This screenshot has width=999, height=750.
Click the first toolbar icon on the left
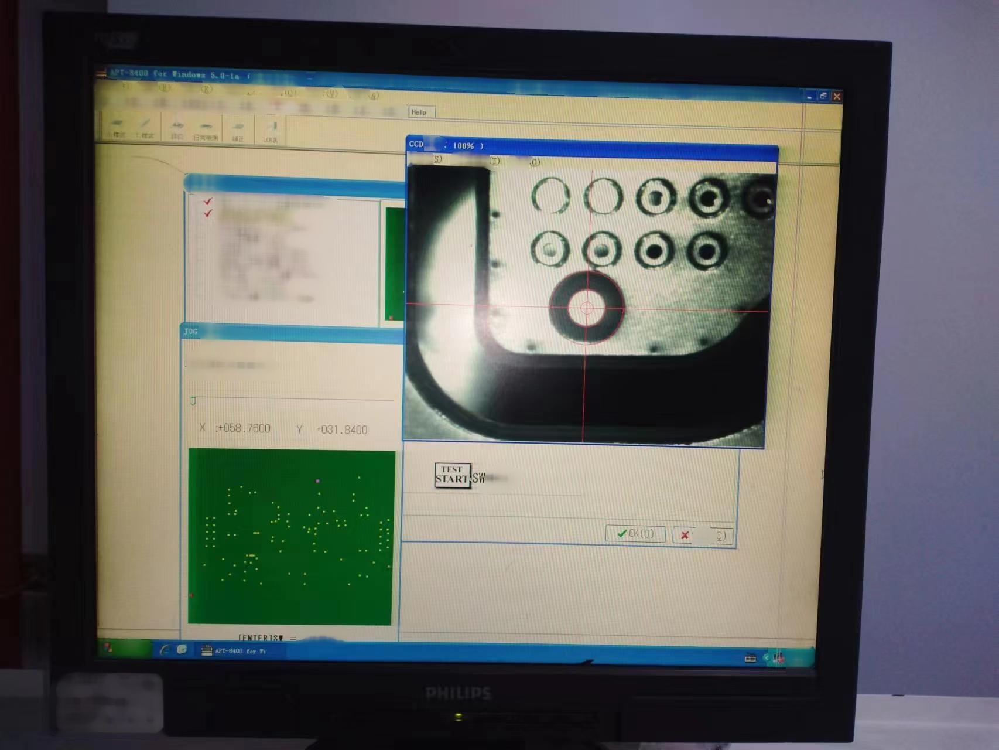click(117, 128)
